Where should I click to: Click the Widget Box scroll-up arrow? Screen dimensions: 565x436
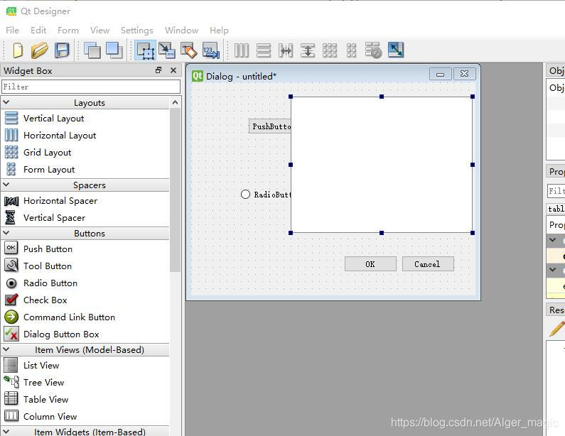[175, 103]
